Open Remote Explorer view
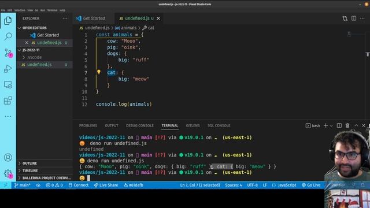The image size is (370, 208). pos(8,85)
